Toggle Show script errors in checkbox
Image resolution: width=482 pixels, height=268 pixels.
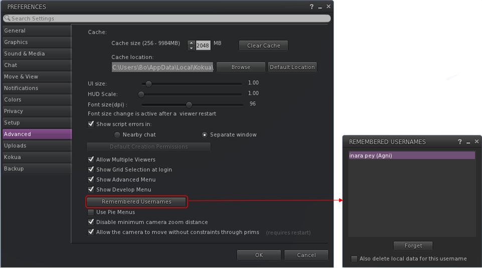pos(91,124)
